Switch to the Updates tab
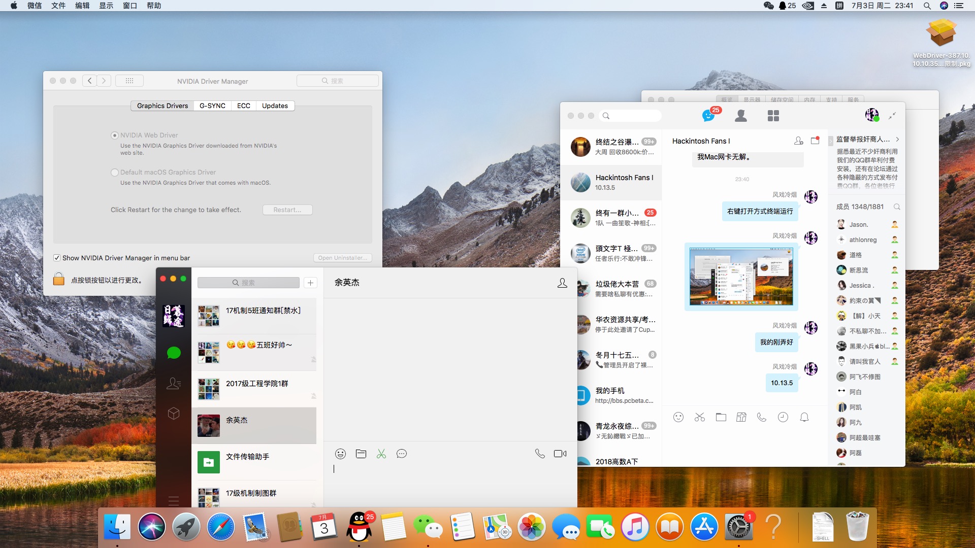Image resolution: width=975 pixels, height=548 pixels. point(275,106)
